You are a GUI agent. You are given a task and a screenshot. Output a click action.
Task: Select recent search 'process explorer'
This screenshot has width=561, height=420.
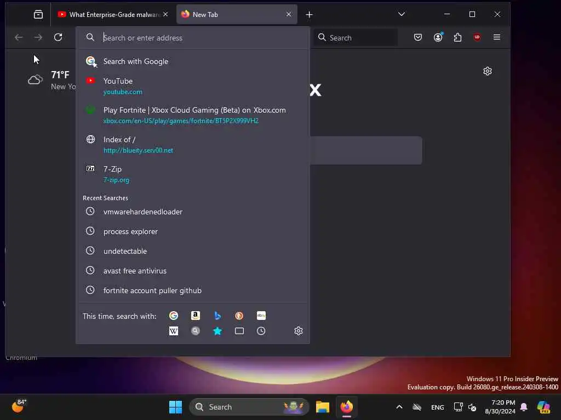pyautogui.click(x=193, y=231)
